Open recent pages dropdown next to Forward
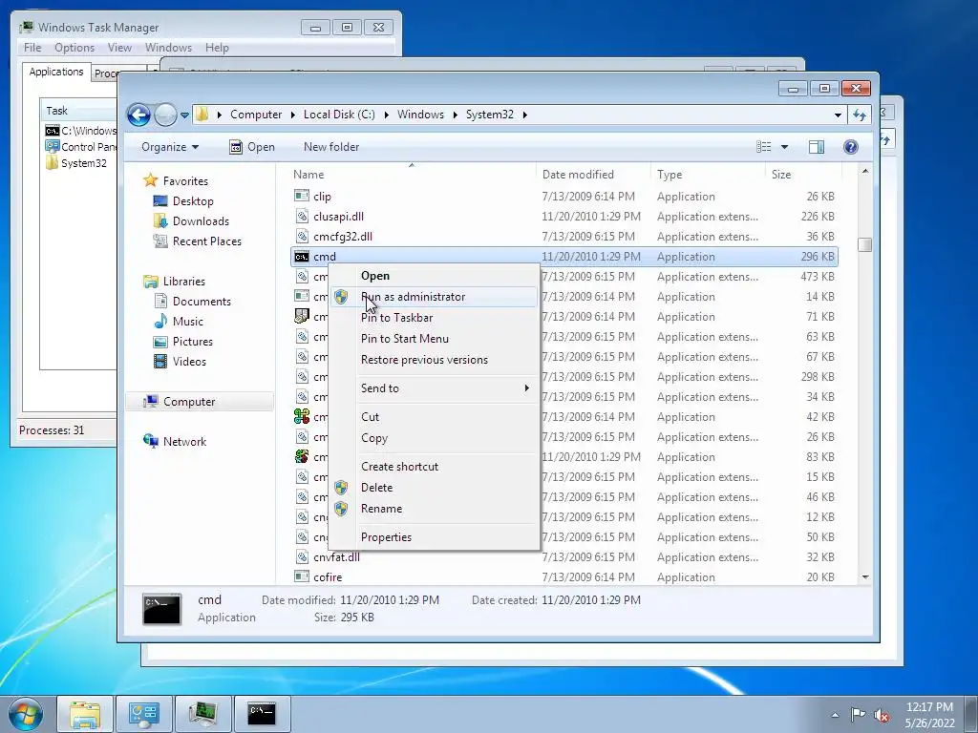The image size is (978, 733). click(x=184, y=115)
